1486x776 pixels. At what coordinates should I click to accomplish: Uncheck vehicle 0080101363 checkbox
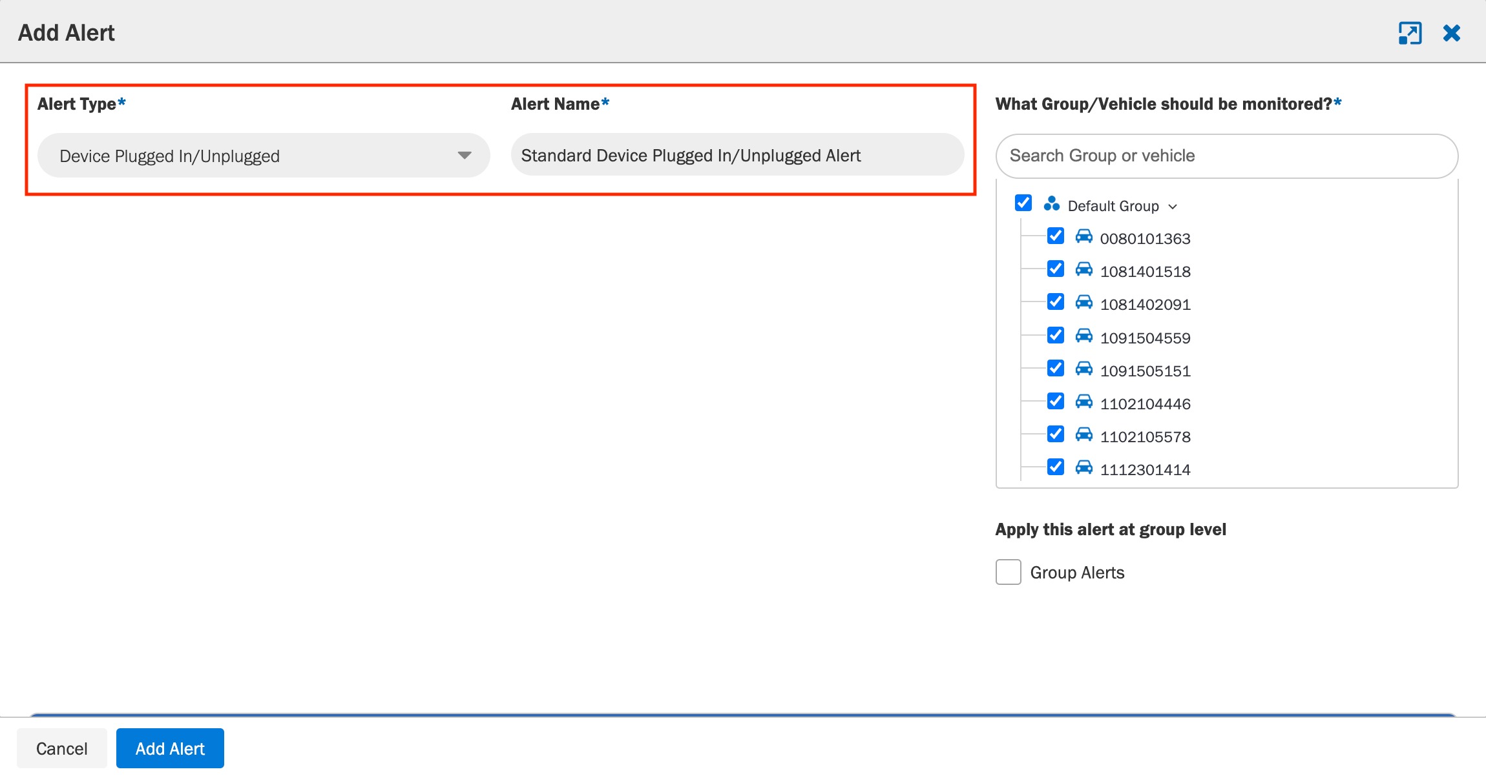(1056, 236)
